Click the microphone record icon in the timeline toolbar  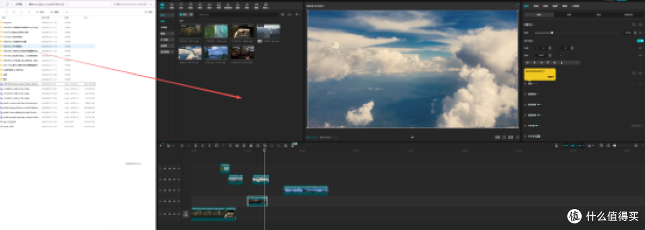click(556, 145)
